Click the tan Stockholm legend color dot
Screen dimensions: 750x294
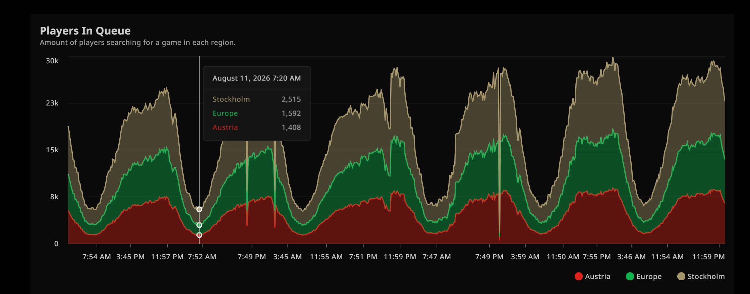[681, 276]
